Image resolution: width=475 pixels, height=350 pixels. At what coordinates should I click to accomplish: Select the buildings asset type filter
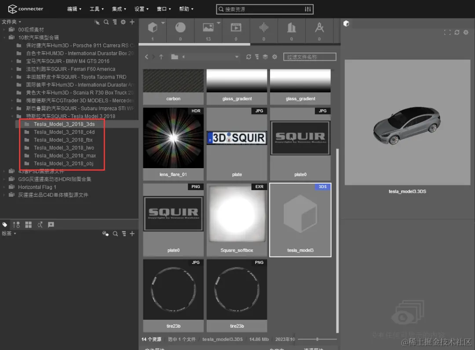292,28
